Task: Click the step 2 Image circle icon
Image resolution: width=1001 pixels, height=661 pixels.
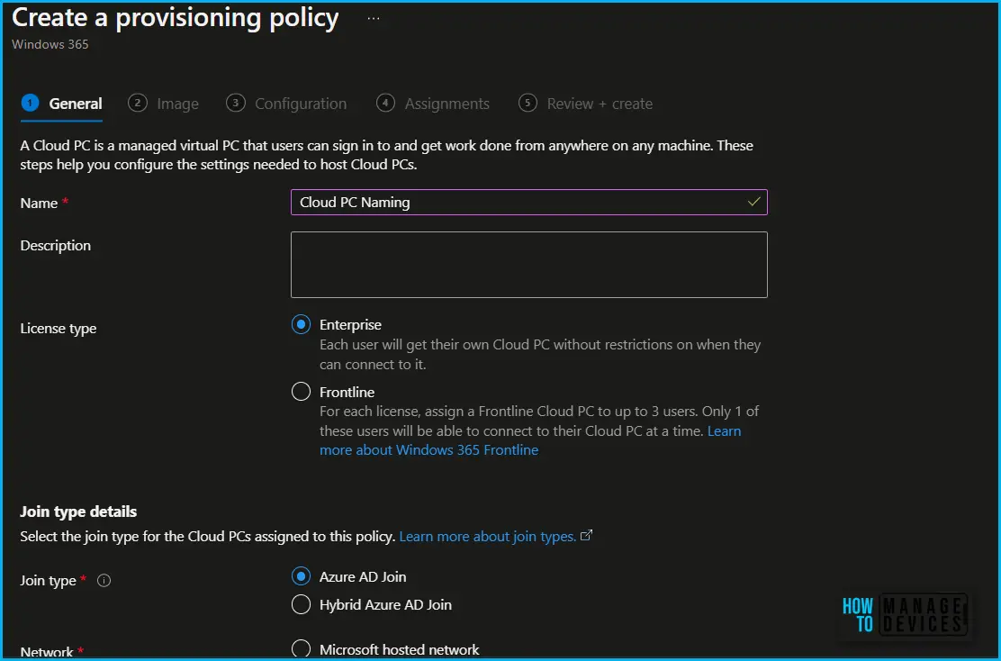Action: [137, 103]
